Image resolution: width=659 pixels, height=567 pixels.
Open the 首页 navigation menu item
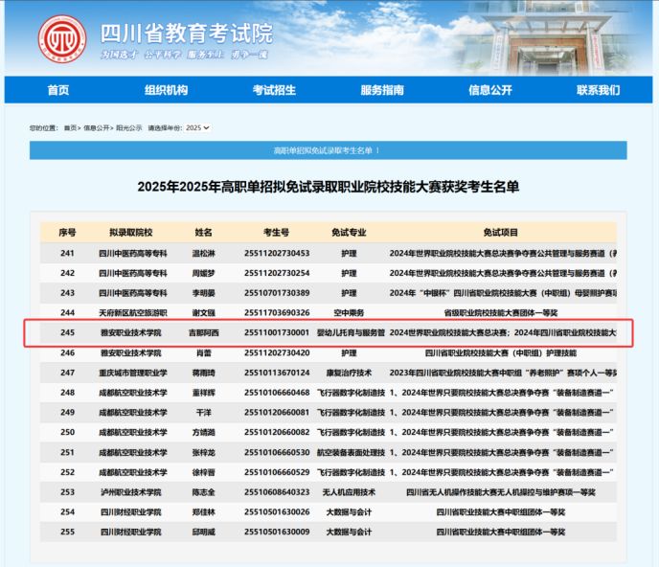pyautogui.click(x=58, y=90)
